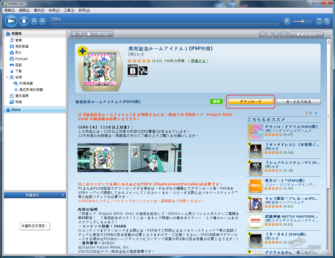The width and height of the screenshot is (335, 258).
Task: Open the ゲーム breadcrumb button
Action: [103, 34]
